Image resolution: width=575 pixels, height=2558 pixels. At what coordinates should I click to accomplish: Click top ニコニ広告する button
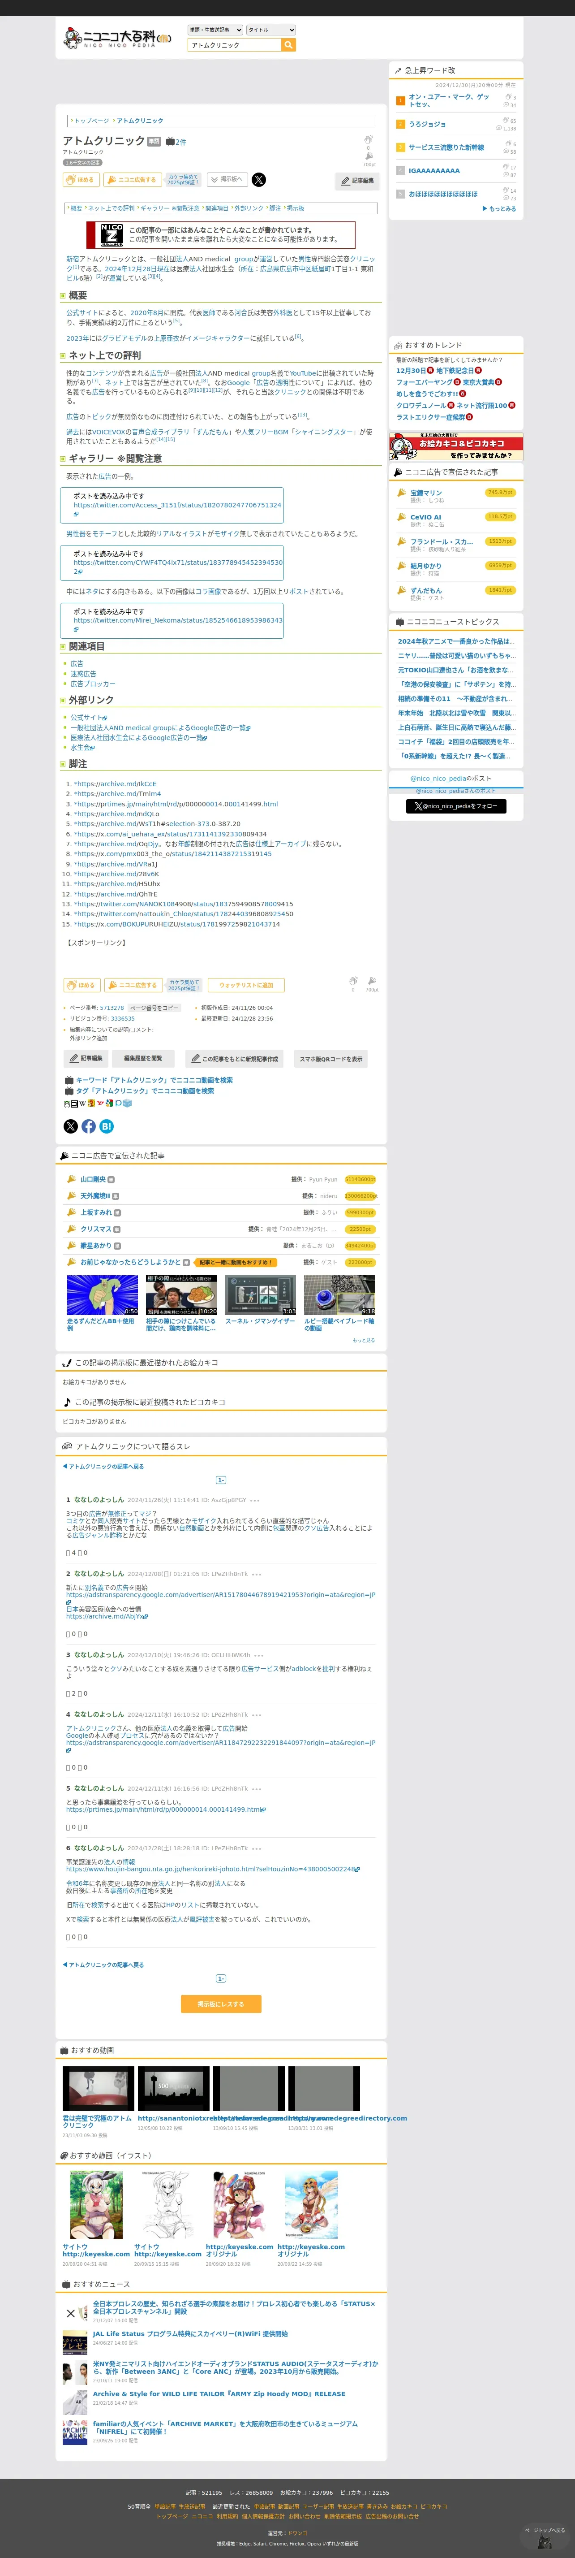pyautogui.click(x=133, y=180)
